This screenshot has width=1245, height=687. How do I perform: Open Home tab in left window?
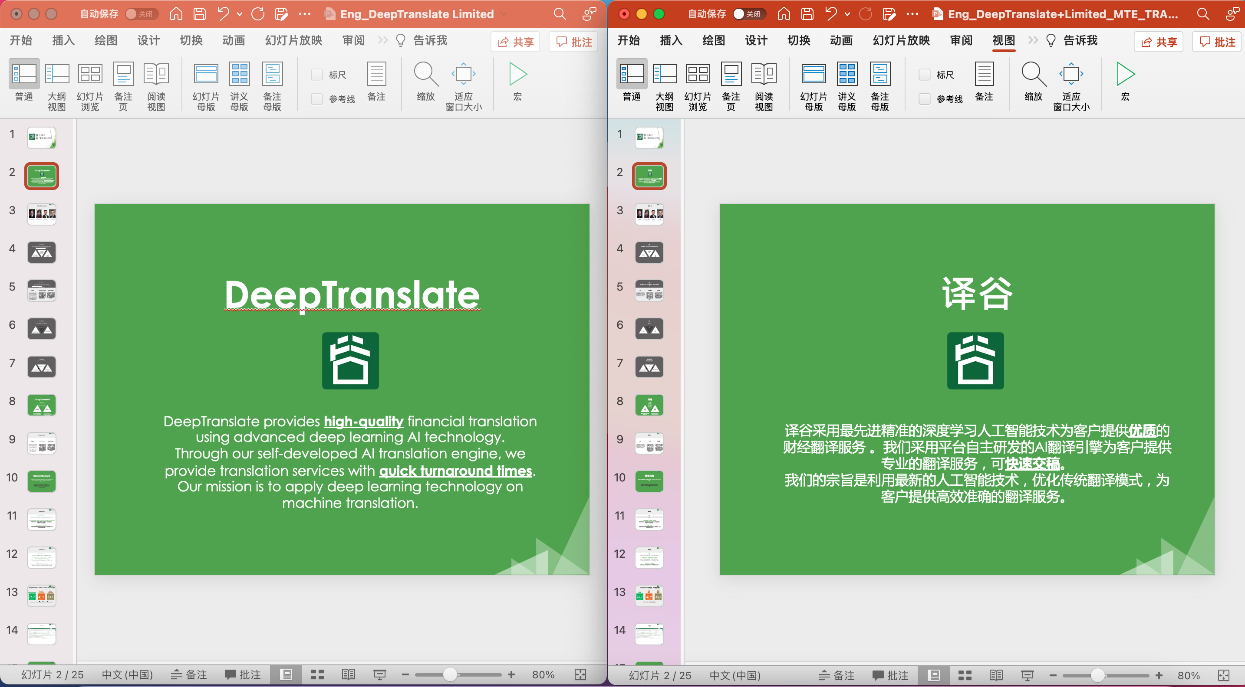click(x=21, y=40)
